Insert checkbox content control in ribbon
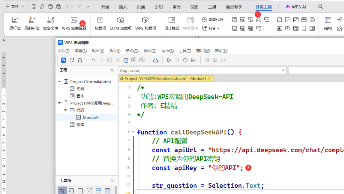The width and height of the screenshot is (344, 194). click(x=267, y=20)
